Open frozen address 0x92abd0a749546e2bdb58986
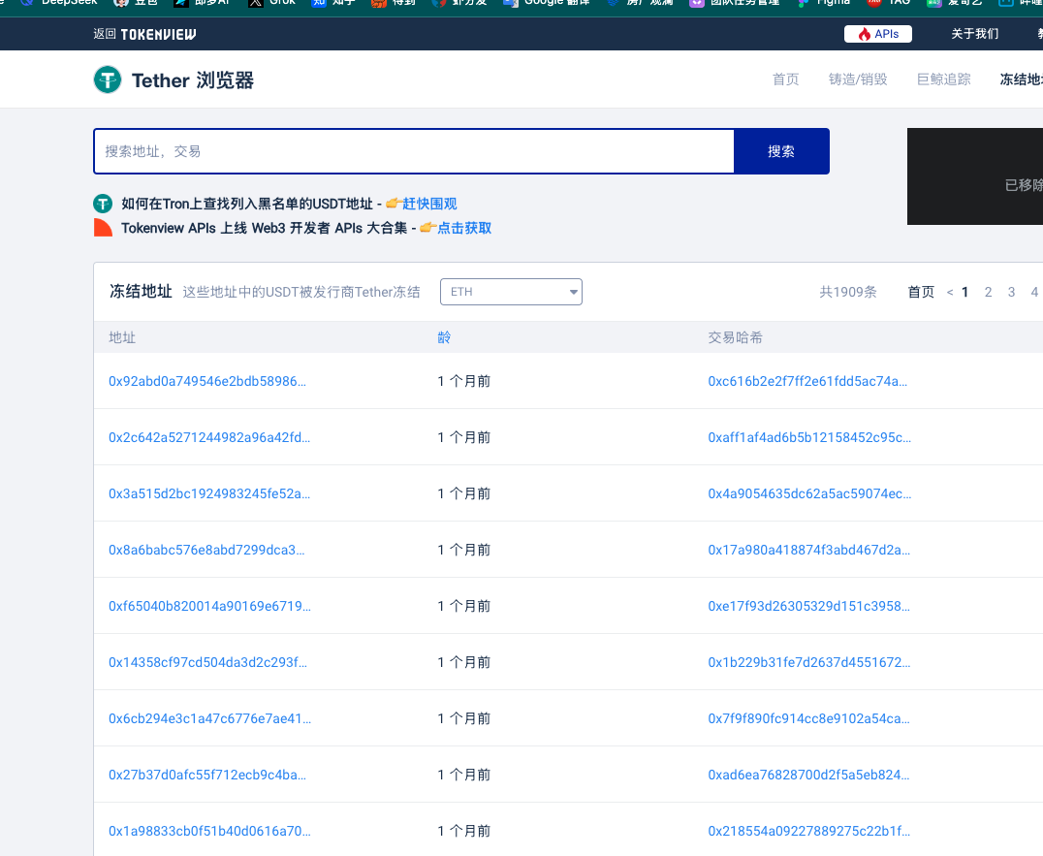This screenshot has width=1043, height=856. click(207, 381)
